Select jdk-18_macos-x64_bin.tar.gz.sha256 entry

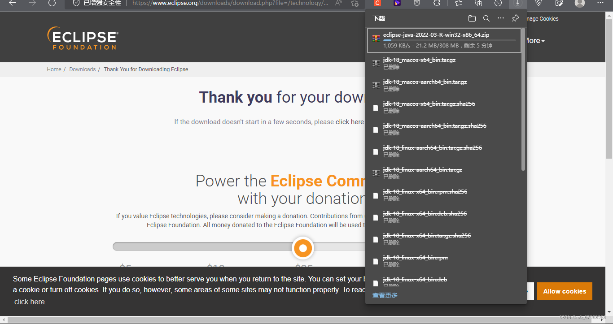[x=444, y=108]
